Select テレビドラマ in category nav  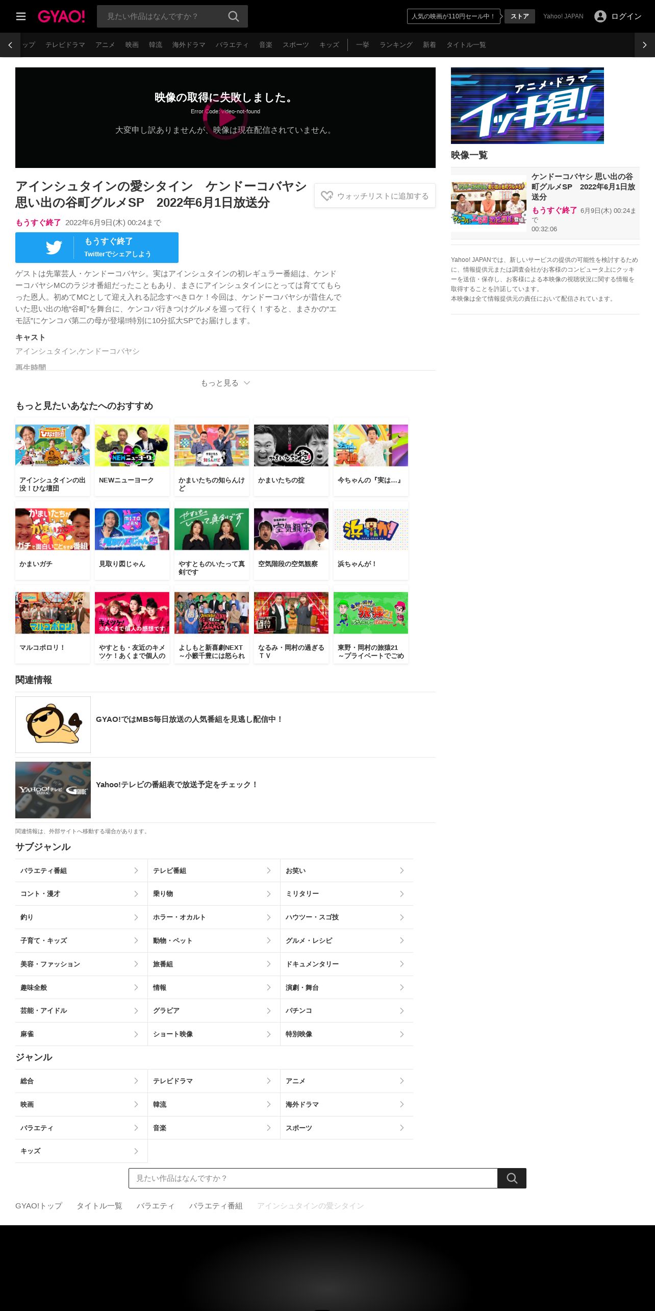65,45
